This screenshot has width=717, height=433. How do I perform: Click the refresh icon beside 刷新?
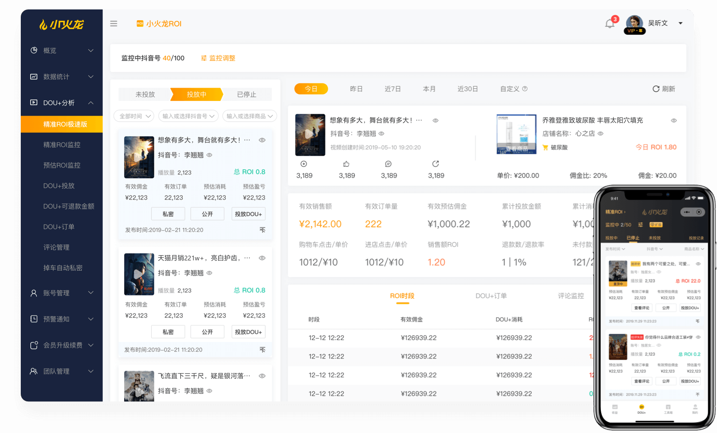[x=656, y=89]
